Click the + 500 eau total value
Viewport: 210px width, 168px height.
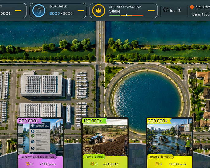pyautogui.click(x=48, y=164)
